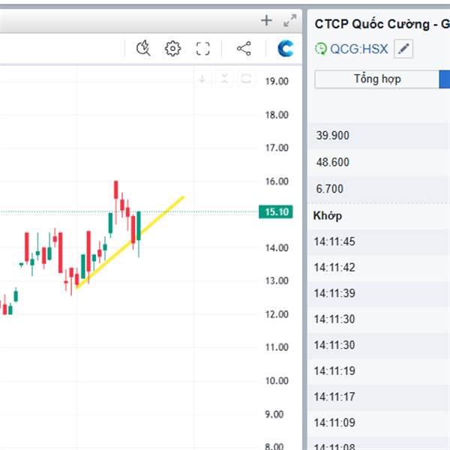Open the QCG:HSX symbol link
The image size is (450, 450).
tap(358, 49)
